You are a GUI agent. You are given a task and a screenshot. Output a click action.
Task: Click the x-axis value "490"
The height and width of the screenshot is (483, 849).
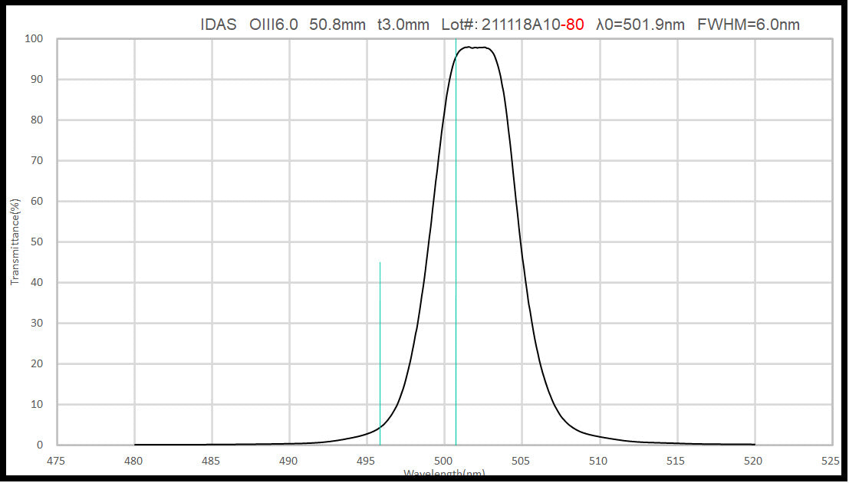[x=288, y=462]
